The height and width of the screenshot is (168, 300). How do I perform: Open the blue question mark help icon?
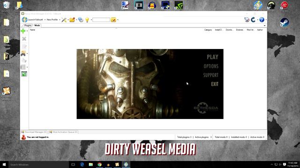[262, 20]
